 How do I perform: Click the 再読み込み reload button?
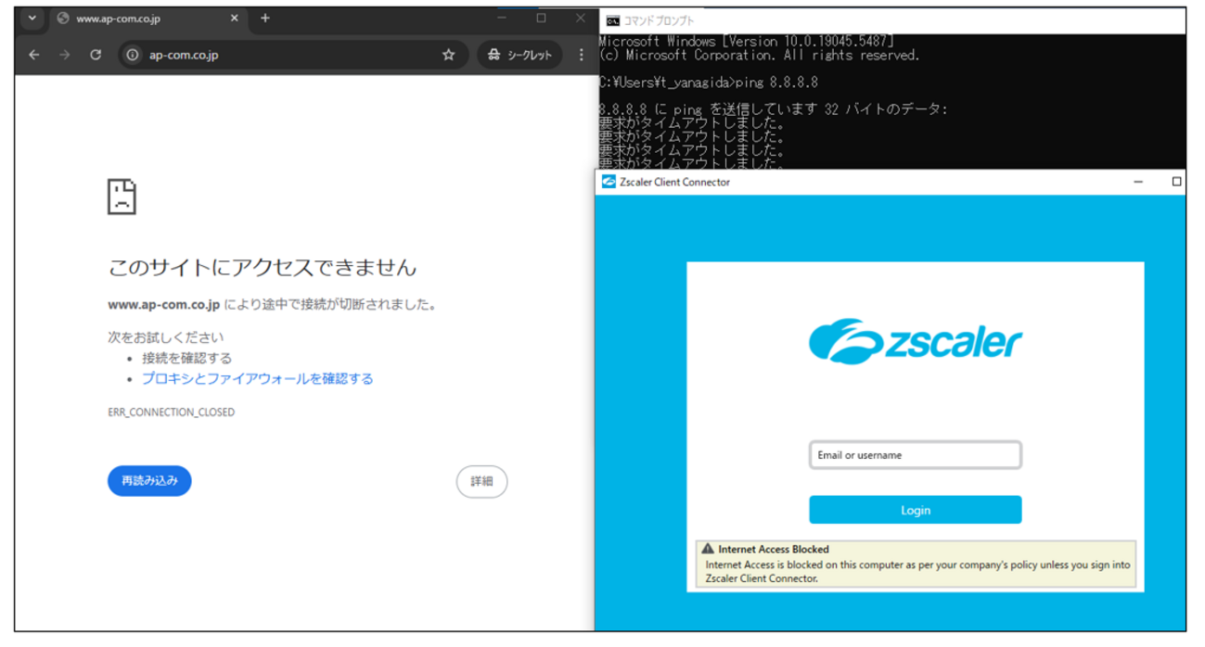pyautogui.click(x=149, y=481)
